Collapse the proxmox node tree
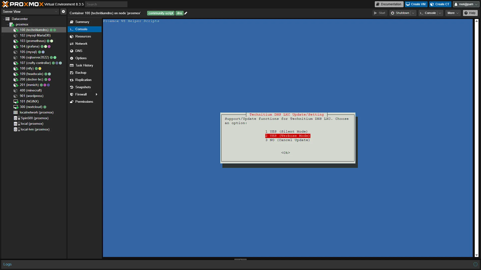The image size is (481, 270). click(x=8, y=24)
